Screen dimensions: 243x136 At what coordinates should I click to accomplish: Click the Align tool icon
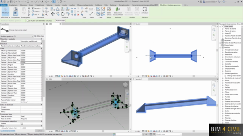point(53,9)
